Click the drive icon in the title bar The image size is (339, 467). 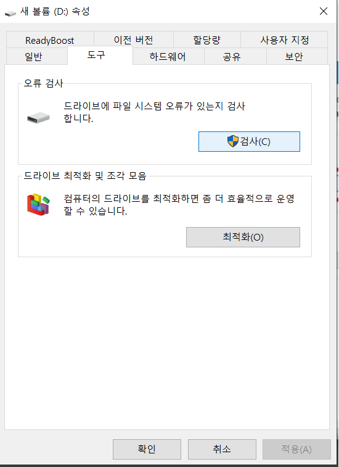[10, 13]
